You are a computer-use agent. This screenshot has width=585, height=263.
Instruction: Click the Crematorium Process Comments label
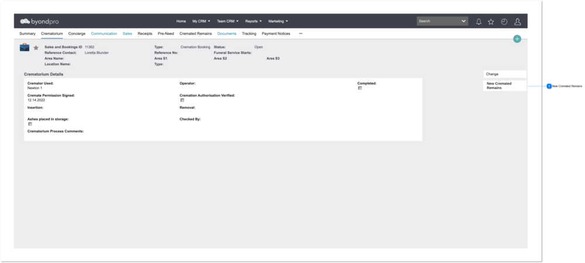[x=56, y=131]
